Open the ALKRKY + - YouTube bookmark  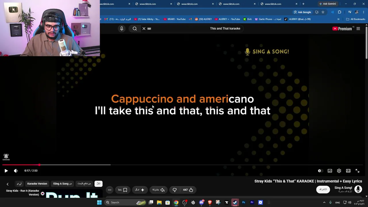227,19
